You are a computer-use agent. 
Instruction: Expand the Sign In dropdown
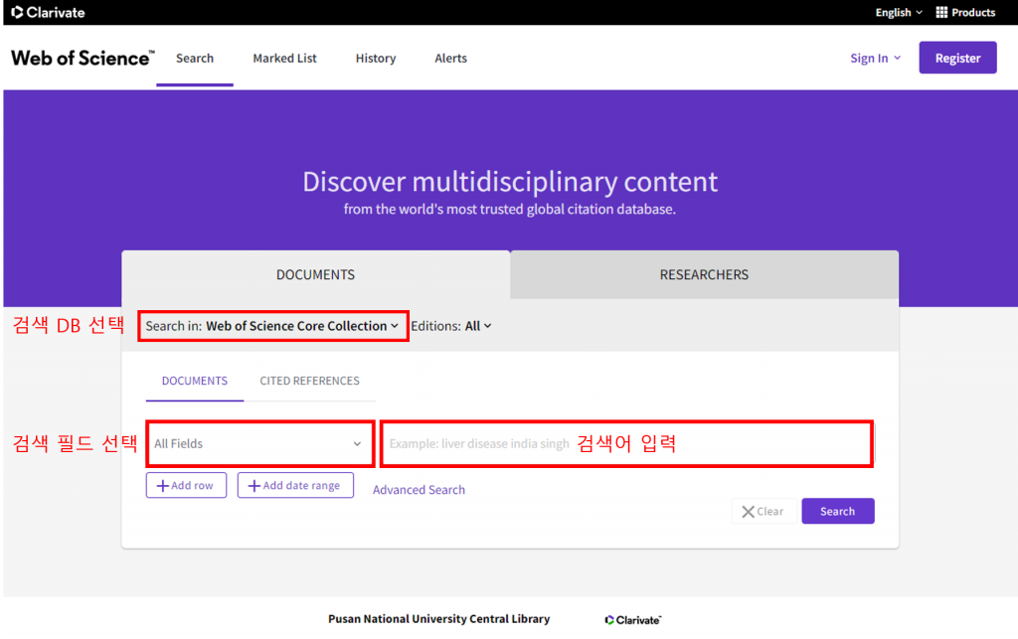click(875, 58)
